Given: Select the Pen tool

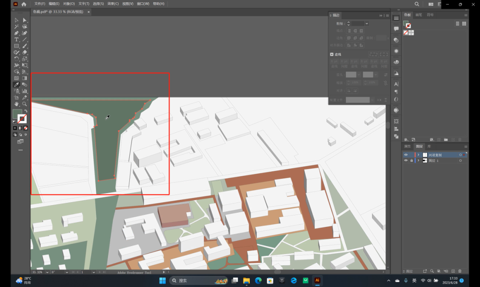Looking at the screenshot, I should click(16, 33).
